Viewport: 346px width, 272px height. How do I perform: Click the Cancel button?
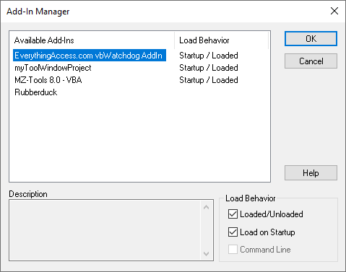311,61
